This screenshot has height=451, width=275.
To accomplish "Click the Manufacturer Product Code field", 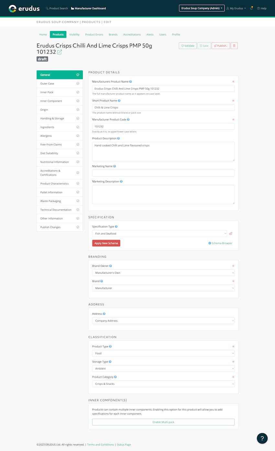I will (163, 127).
